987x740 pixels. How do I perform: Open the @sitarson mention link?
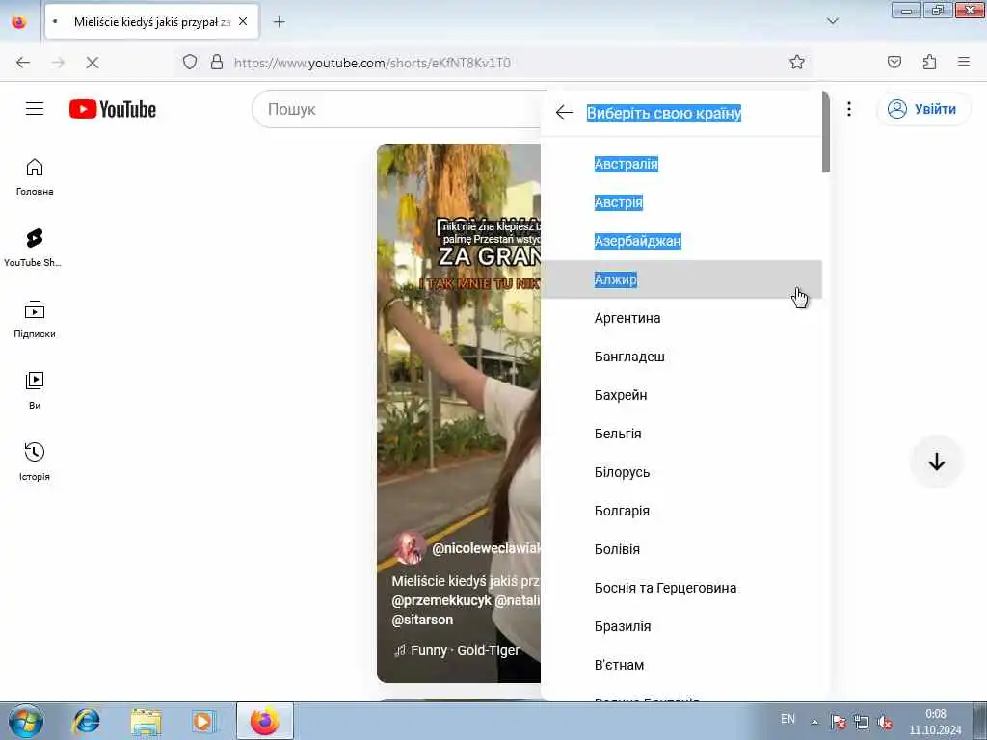coord(422,620)
